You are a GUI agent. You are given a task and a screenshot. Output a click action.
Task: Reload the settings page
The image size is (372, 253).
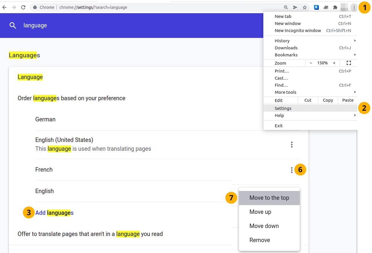click(x=23, y=7)
